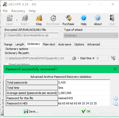Open the Type of attack dropdown

click(x=91, y=36)
